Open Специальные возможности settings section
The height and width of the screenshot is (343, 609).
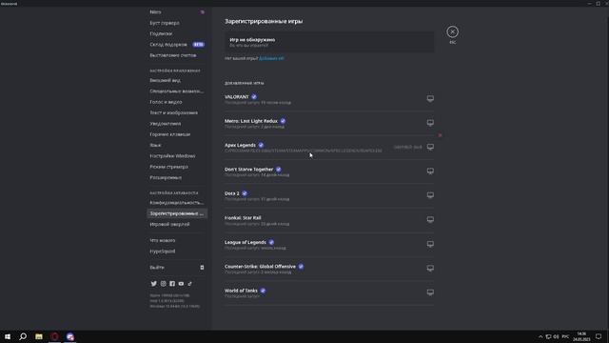tap(177, 91)
